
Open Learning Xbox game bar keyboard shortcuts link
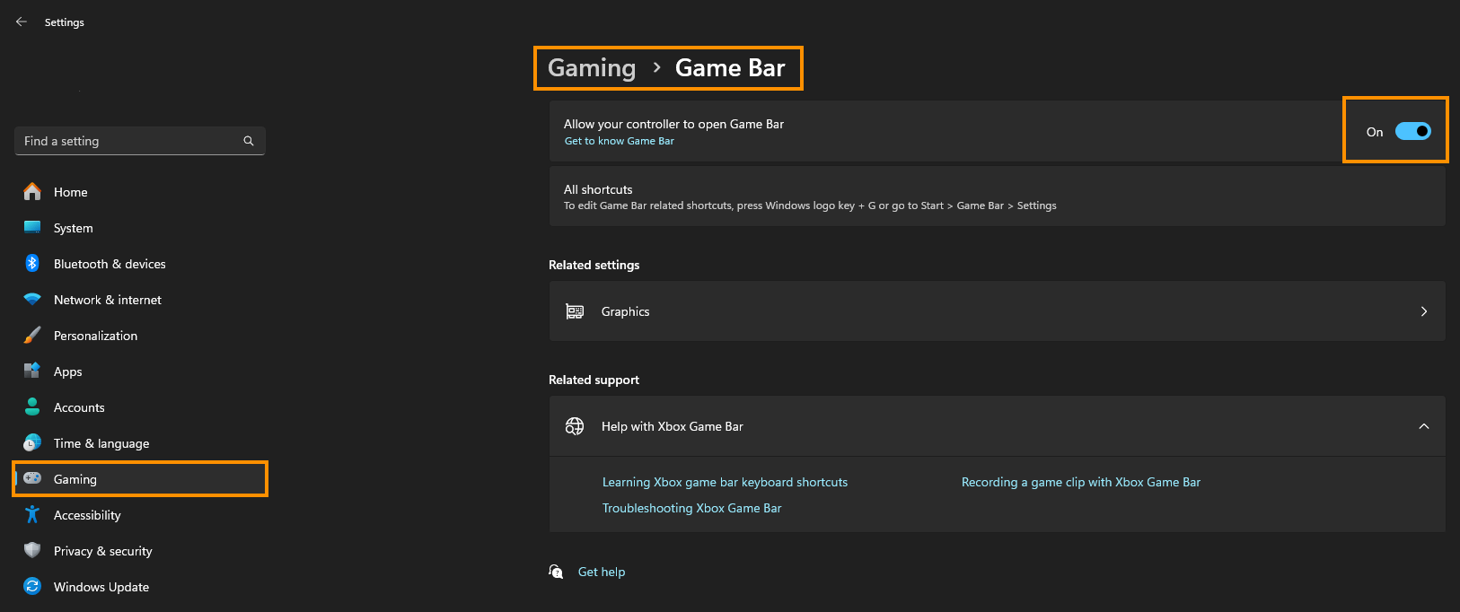[x=725, y=482]
